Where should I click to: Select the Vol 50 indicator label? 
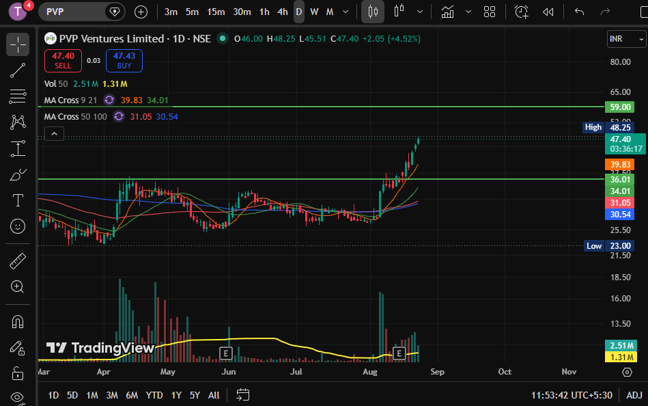56,83
